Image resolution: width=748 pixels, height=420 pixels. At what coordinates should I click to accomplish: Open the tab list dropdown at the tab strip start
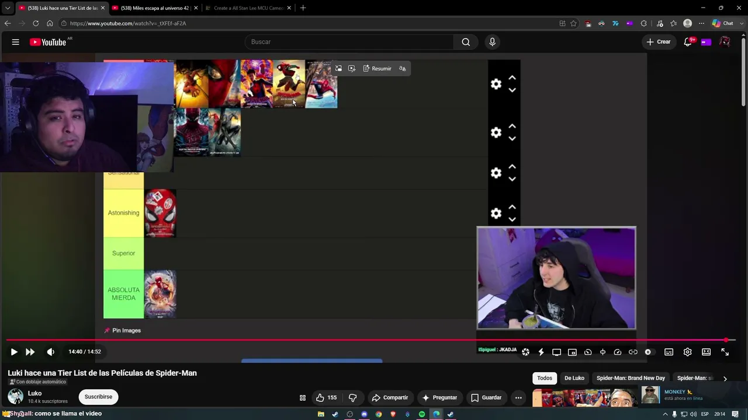tap(8, 8)
